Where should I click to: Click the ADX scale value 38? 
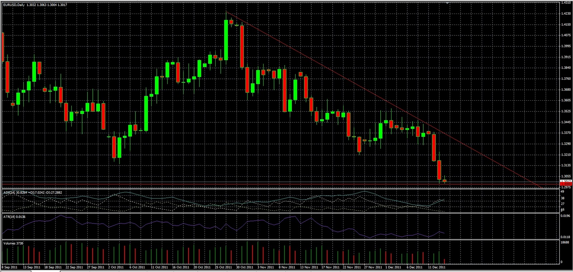(x=563, y=198)
